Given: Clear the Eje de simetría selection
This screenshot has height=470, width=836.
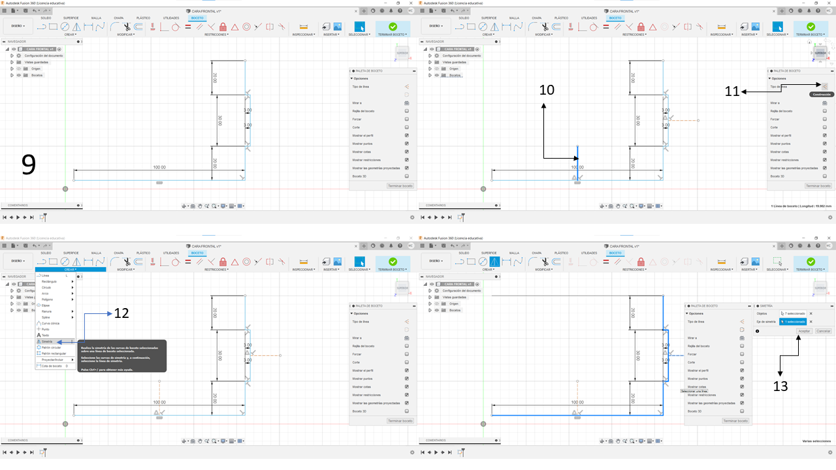Looking at the screenshot, I should 811,322.
